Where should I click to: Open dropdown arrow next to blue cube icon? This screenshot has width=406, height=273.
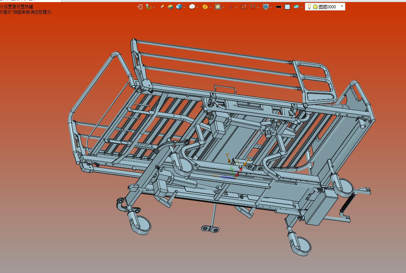[x=184, y=7]
